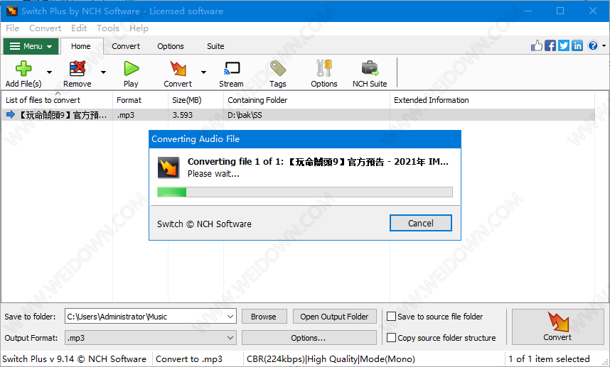Image resolution: width=610 pixels, height=367 pixels.
Task: Click the .mp3 format cell in file row
Action: click(x=126, y=115)
